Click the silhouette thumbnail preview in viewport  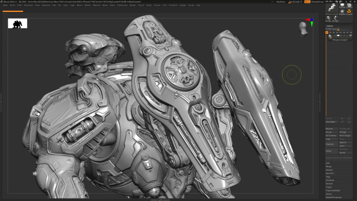17,23
